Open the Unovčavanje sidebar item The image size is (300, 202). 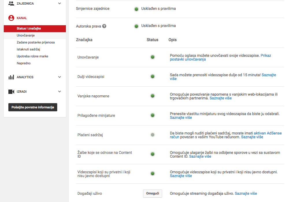(26, 35)
